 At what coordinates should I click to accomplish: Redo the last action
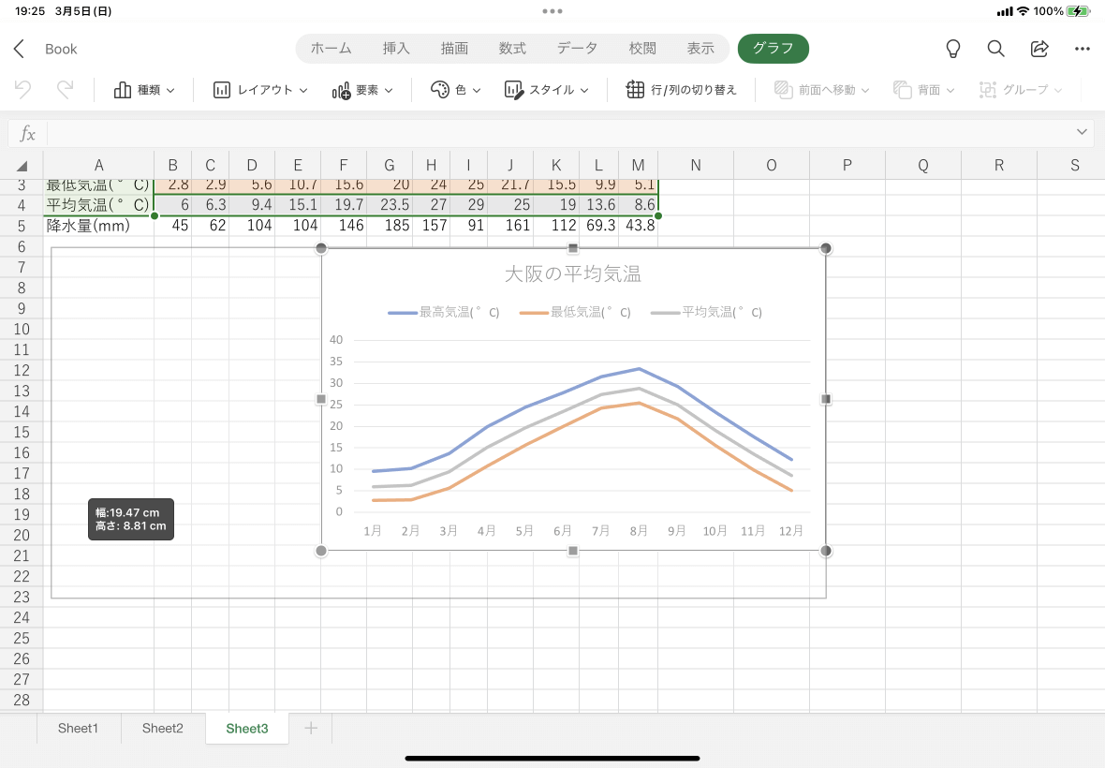click(x=65, y=90)
